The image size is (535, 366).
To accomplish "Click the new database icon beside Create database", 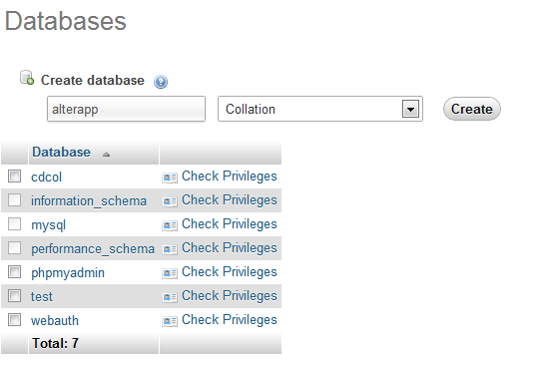I will pyautogui.click(x=27, y=78).
